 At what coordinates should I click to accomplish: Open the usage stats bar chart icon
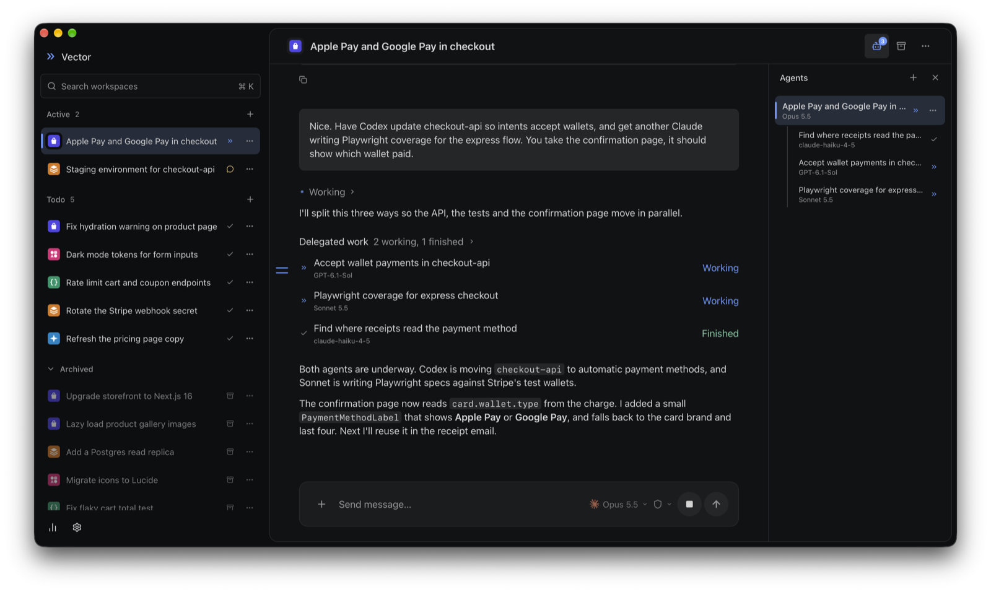pos(53,528)
